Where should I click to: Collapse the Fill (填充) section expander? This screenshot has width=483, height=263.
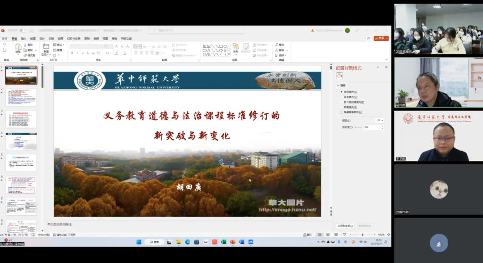point(338,85)
